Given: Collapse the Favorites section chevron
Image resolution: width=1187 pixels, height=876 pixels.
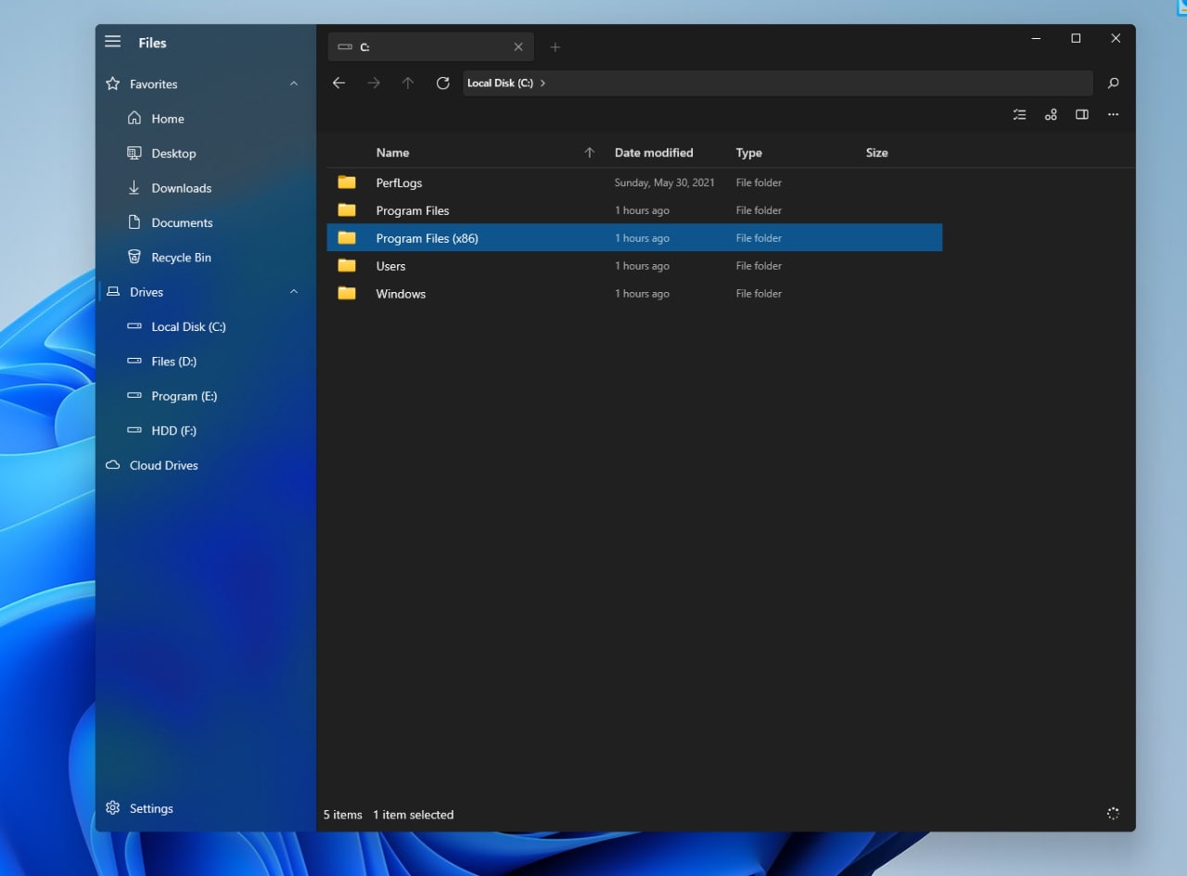Looking at the screenshot, I should [x=294, y=83].
